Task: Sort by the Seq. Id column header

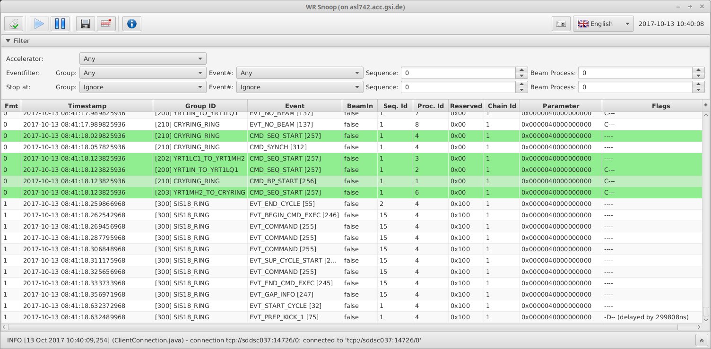Action: click(395, 106)
